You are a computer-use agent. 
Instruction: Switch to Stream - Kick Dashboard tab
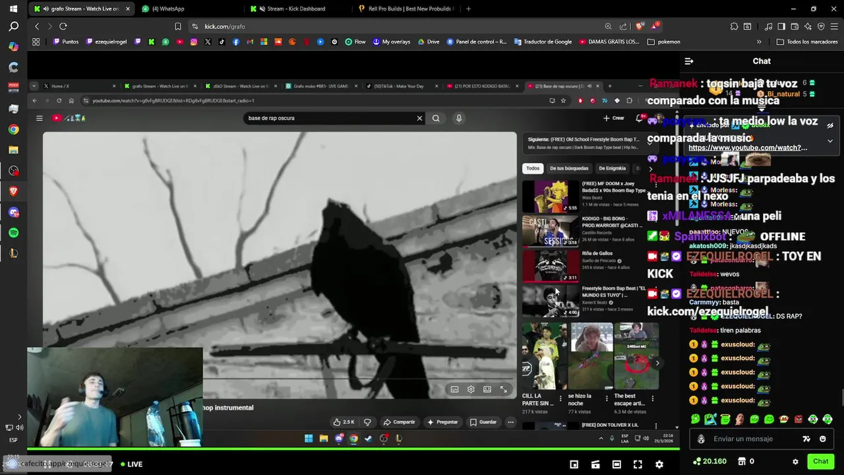[x=297, y=9]
